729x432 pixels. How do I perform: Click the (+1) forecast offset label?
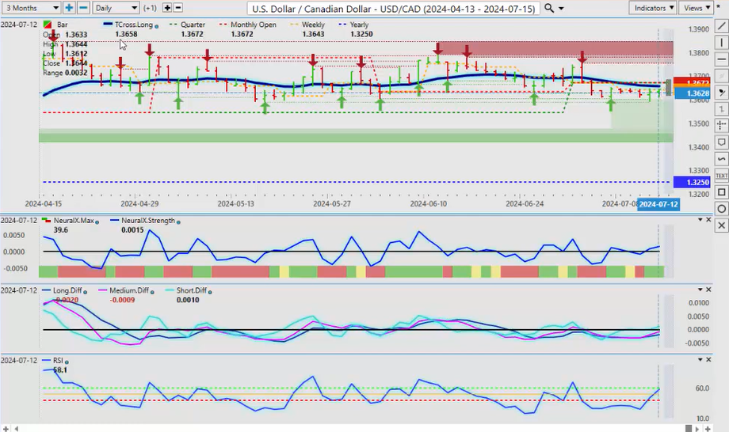150,8
